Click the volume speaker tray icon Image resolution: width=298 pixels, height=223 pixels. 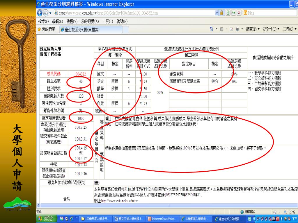click(x=289, y=219)
